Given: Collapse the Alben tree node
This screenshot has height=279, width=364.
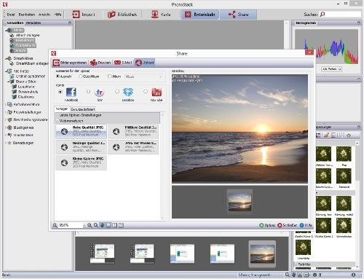Looking at the screenshot, I should pyautogui.click(x=7, y=30).
